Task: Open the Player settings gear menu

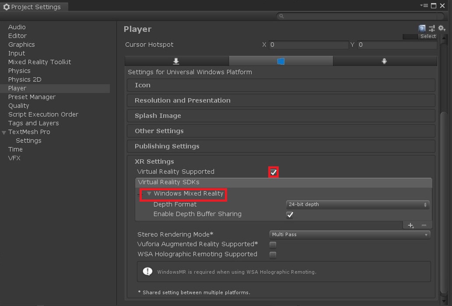Action: [x=441, y=28]
